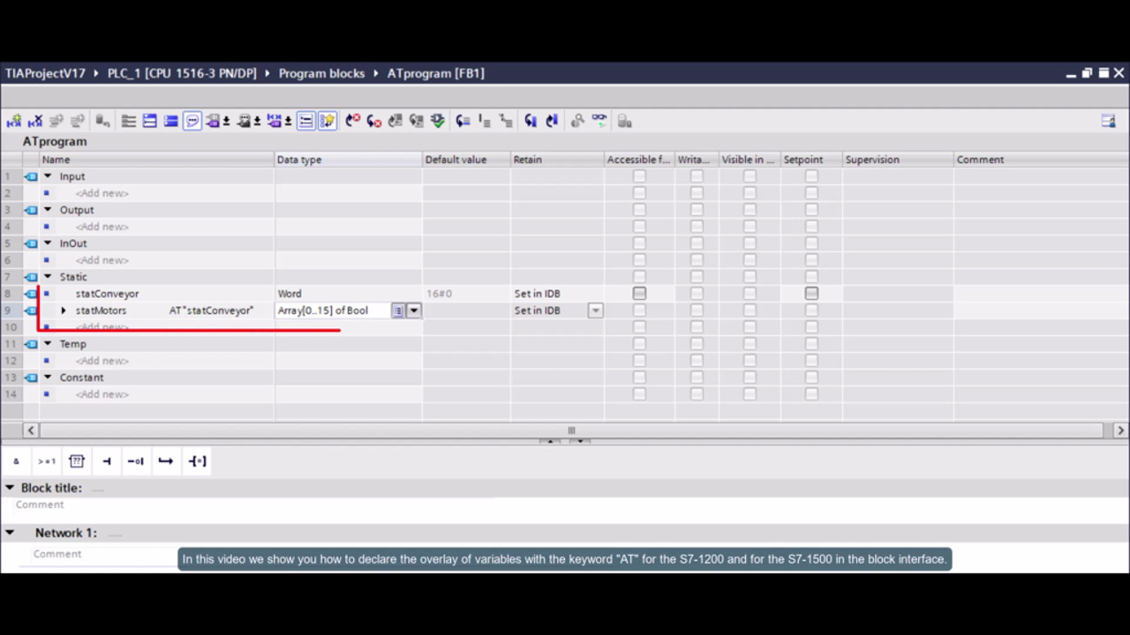Click the negate binary input icon
The image size is (1130, 635).
[x=135, y=461]
